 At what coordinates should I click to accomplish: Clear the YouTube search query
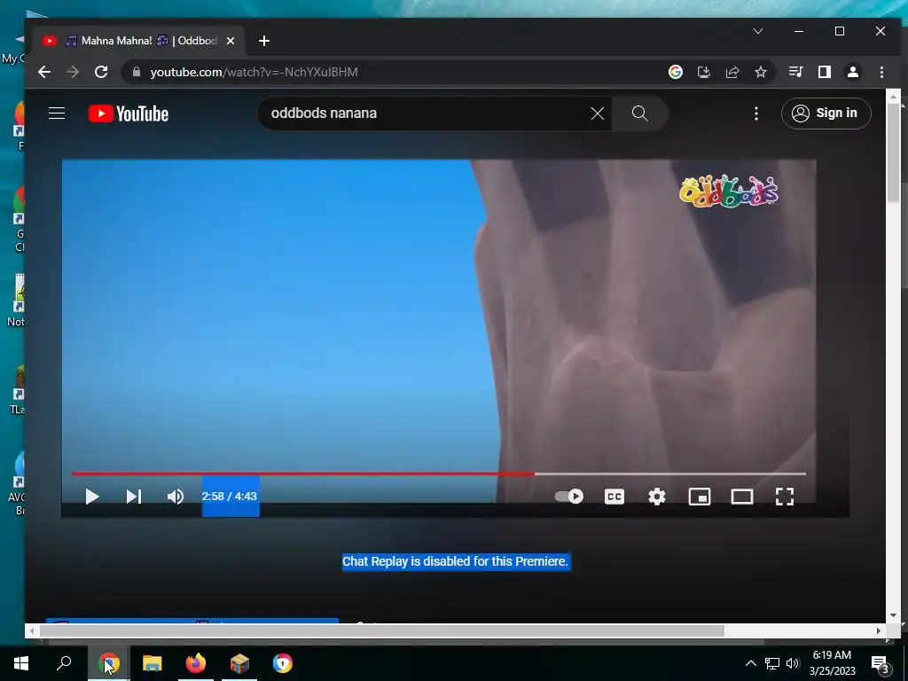coord(598,113)
